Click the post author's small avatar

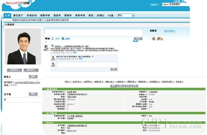[x=46, y=47]
